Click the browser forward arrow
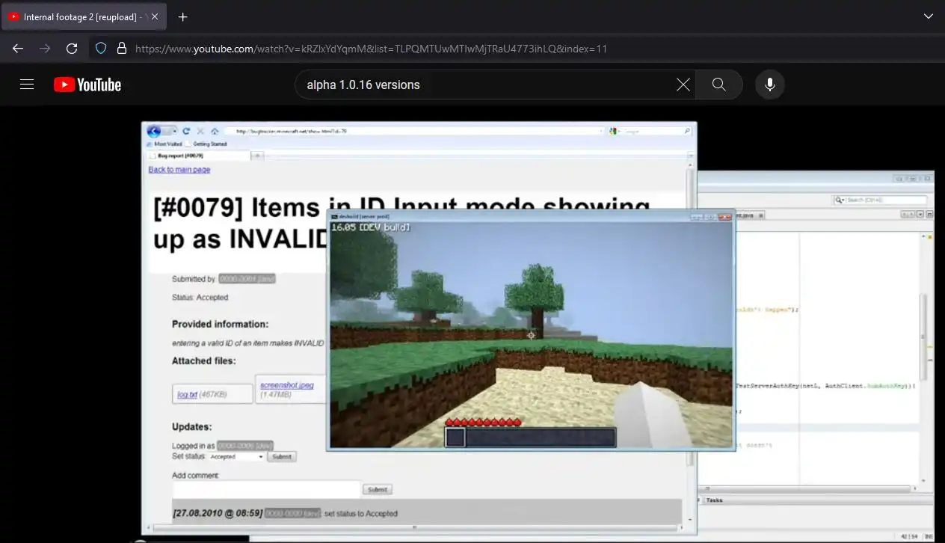The height and width of the screenshot is (543, 945). click(x=45, y=49)
